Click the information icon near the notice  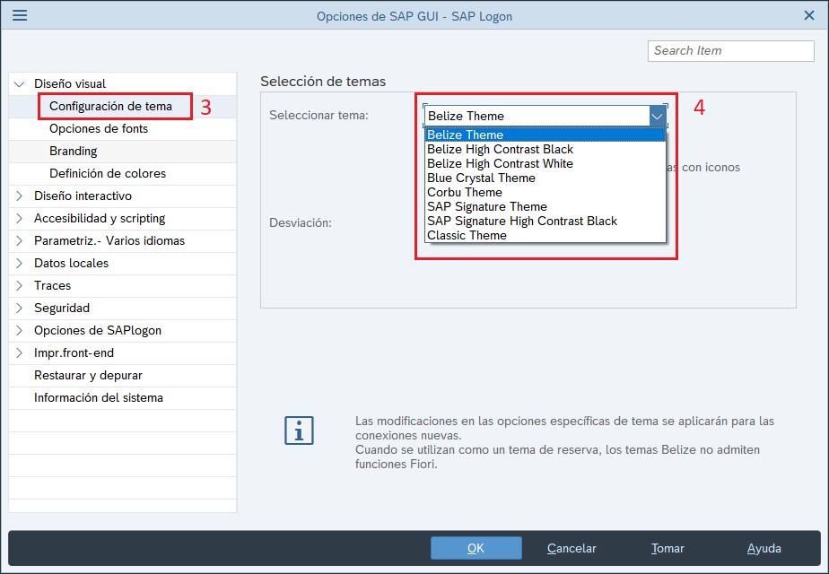(299, 430)
